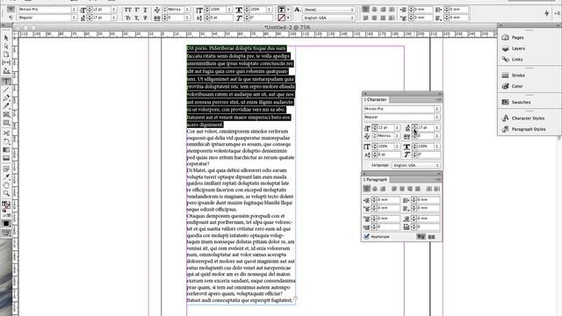Open kerning Metrics dropdown in control bar
562x316 pixels.
[x=187, y=10]
